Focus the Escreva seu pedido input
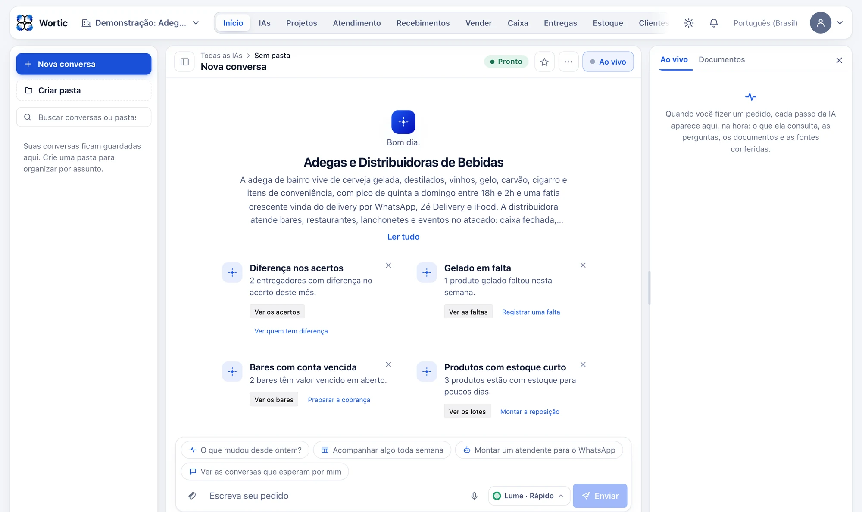This screenshot has width=862, height=512. pyautogui.click(x=335, y=496)
